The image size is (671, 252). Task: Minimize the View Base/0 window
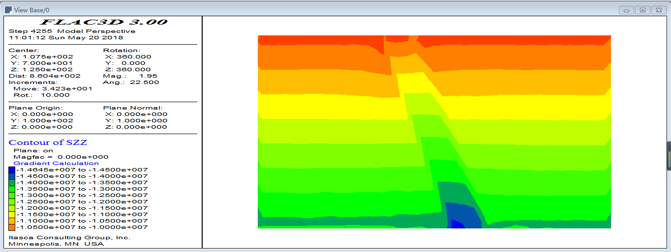click(626, 10)
